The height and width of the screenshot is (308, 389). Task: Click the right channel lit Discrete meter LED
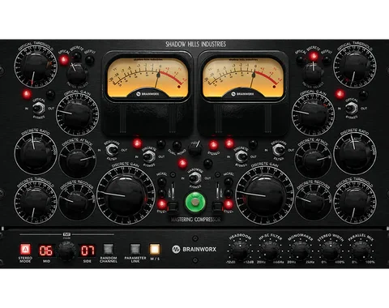coord(314,57)
